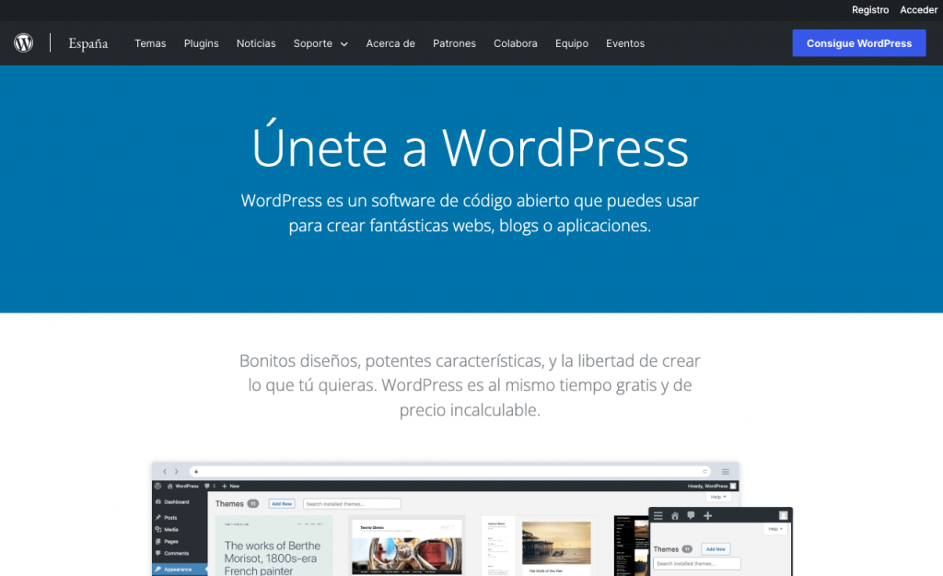Click the Acceder login link
This screenshot has width=943, height=576.
coord(918,10)
